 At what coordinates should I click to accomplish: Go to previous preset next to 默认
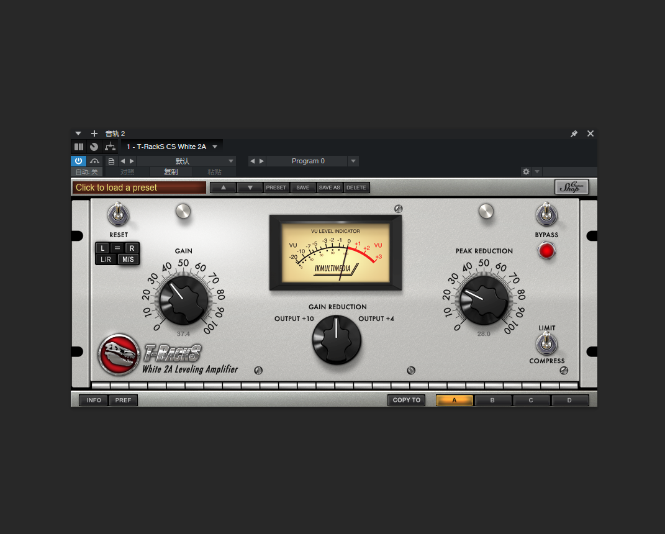[122, 161]
